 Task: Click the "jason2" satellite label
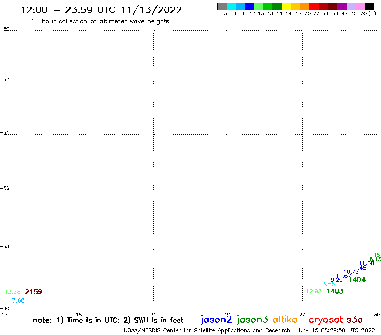pyautogui.click(x=216, y=320)
